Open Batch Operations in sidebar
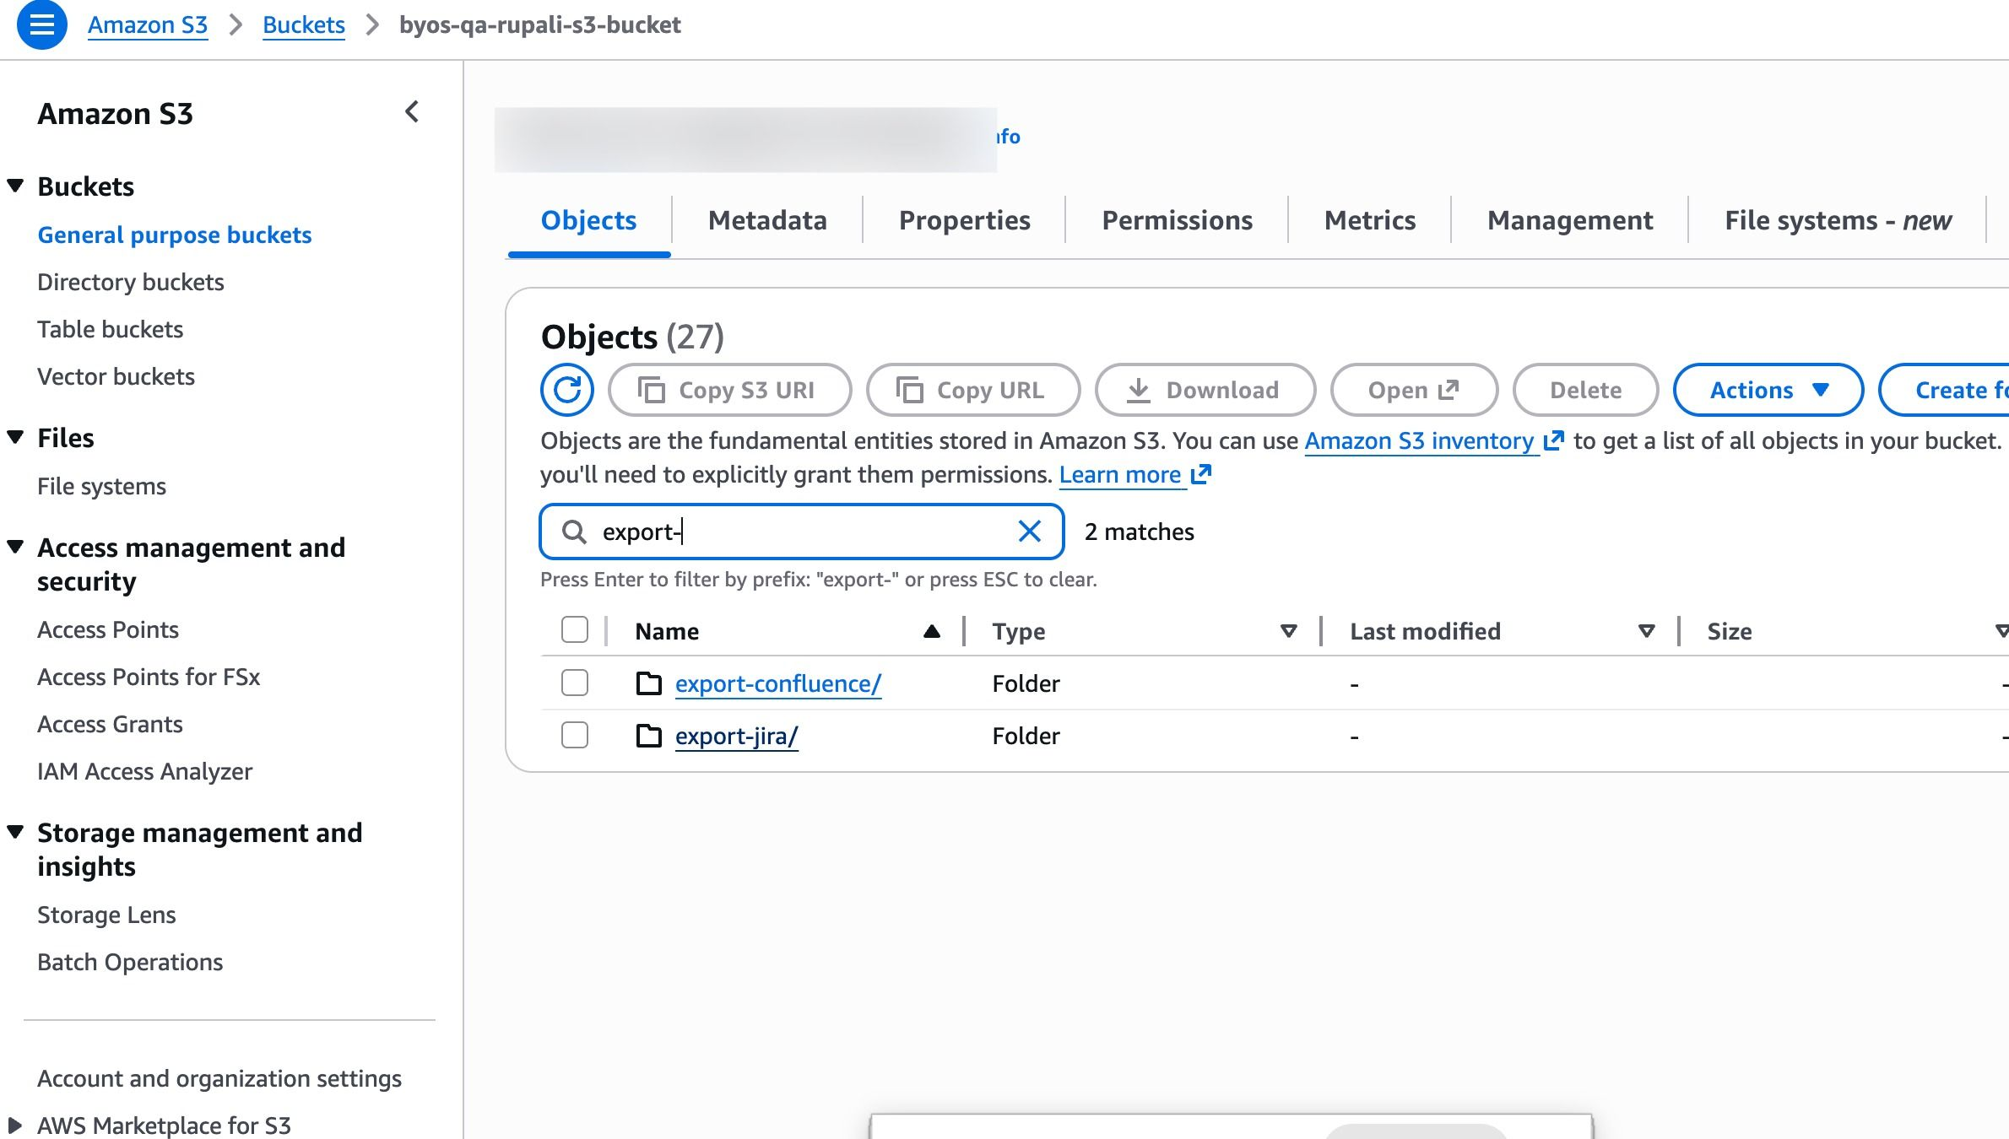The height and width of the screenshot is (1139, 2009). coord(130,962)
